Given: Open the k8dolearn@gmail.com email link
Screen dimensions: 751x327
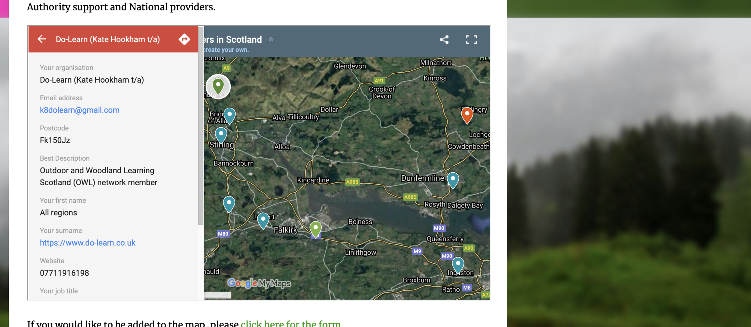Looking at the screenshot, I should click(80, 110).
